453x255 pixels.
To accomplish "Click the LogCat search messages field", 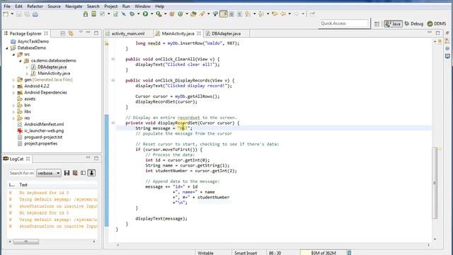I will coord(21,173).
